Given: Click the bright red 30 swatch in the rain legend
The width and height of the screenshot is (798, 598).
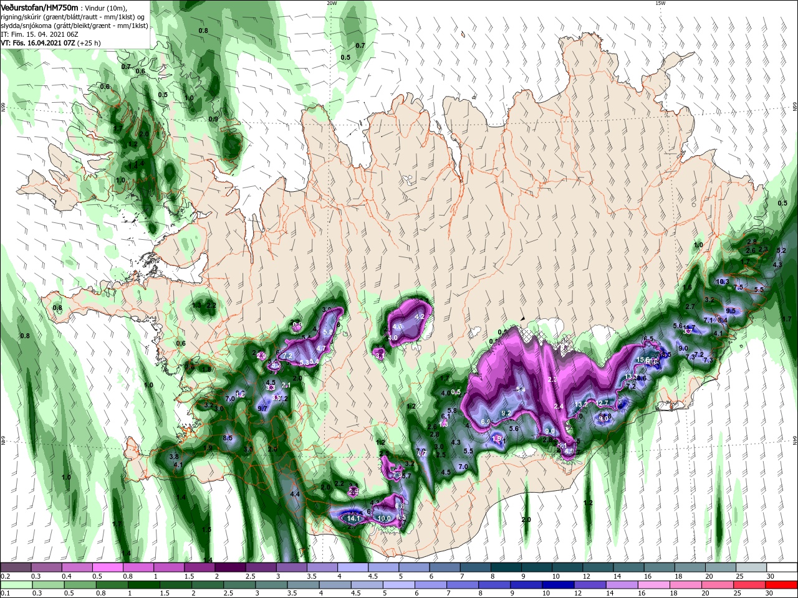Looking at the screenshot, I should pyautogui.click(x=782, y=585).
